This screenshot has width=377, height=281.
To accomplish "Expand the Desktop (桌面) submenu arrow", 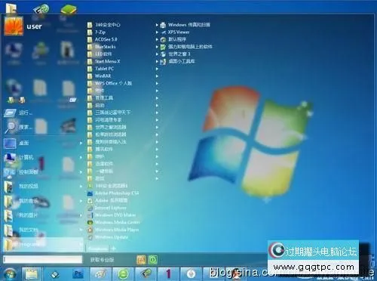I will (x=81, y=143).
